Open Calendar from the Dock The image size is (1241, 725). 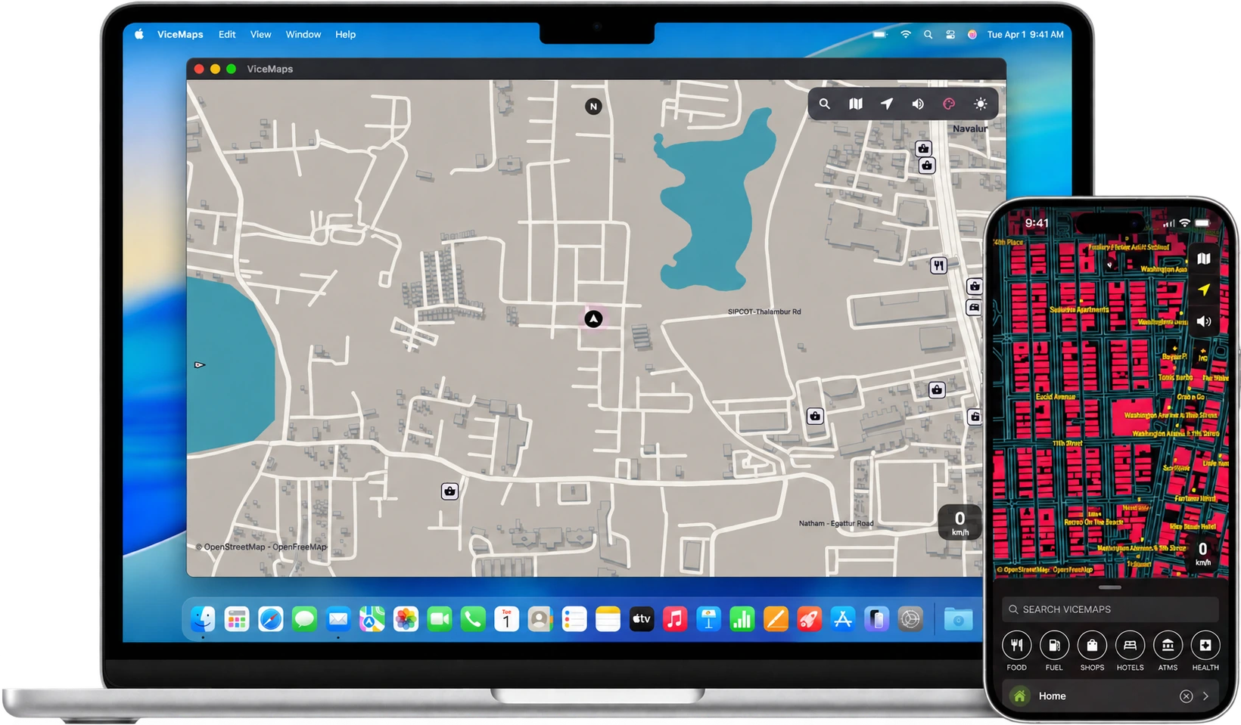[507, 620]
